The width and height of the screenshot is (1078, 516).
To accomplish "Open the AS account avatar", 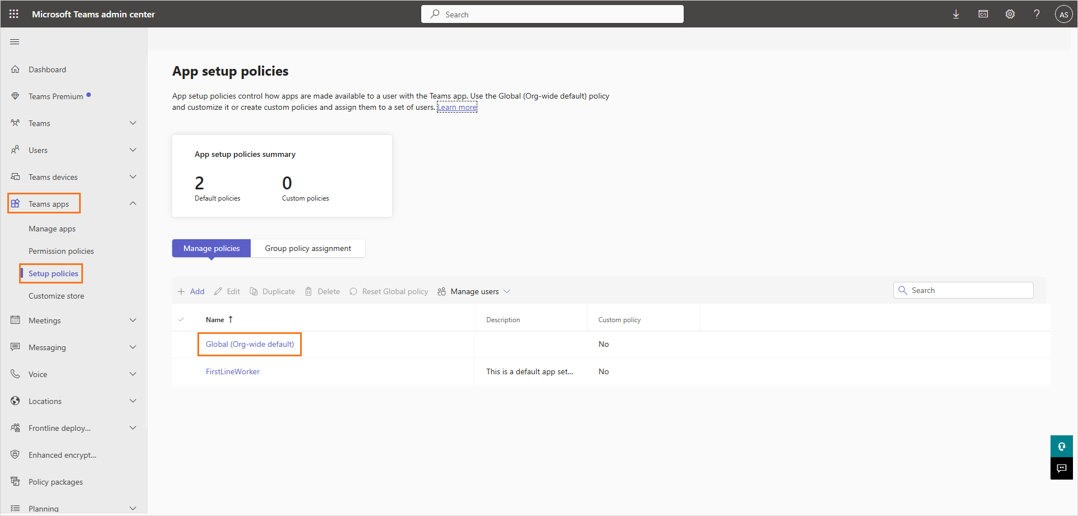I will 1063,15.
